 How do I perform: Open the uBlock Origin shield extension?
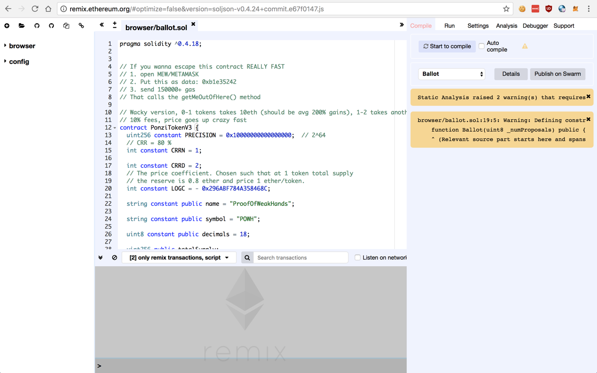(549, 9)
